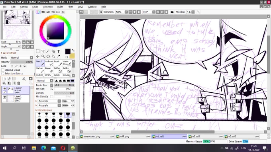
Task: Collapse the Miscellaneous section
Action: coord(44,110)
